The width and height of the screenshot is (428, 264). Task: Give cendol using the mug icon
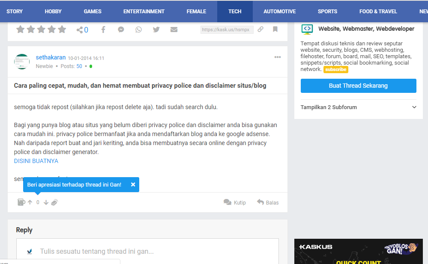[21, 202]
